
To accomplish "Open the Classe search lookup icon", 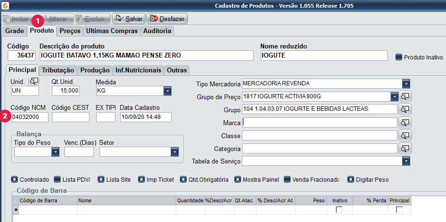I will [x=405, y=136].
